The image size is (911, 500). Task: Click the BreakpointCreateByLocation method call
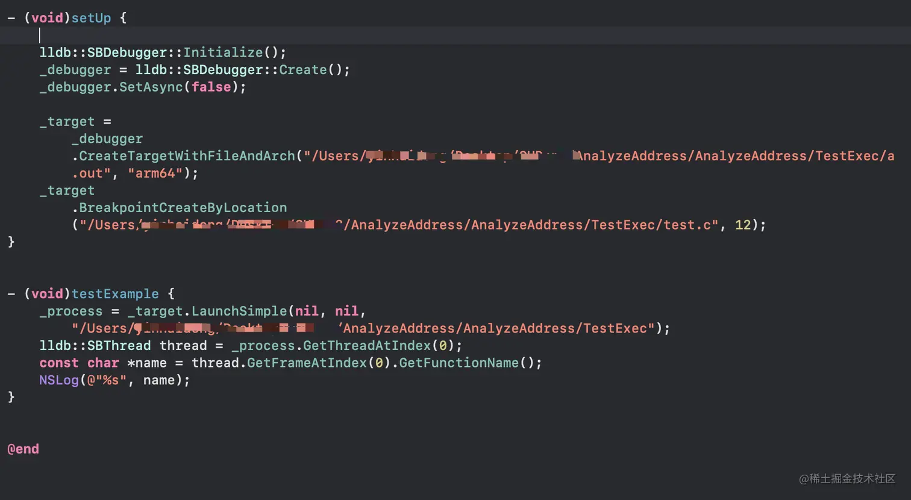click(x=183, y=208)
